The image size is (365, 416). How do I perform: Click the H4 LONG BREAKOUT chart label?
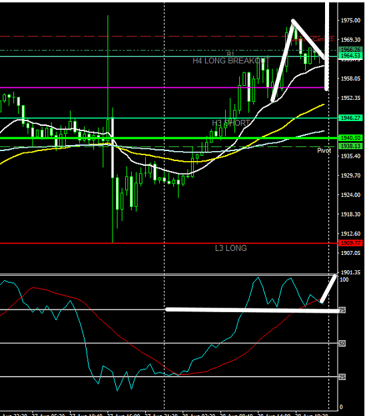tap(231, 61)
